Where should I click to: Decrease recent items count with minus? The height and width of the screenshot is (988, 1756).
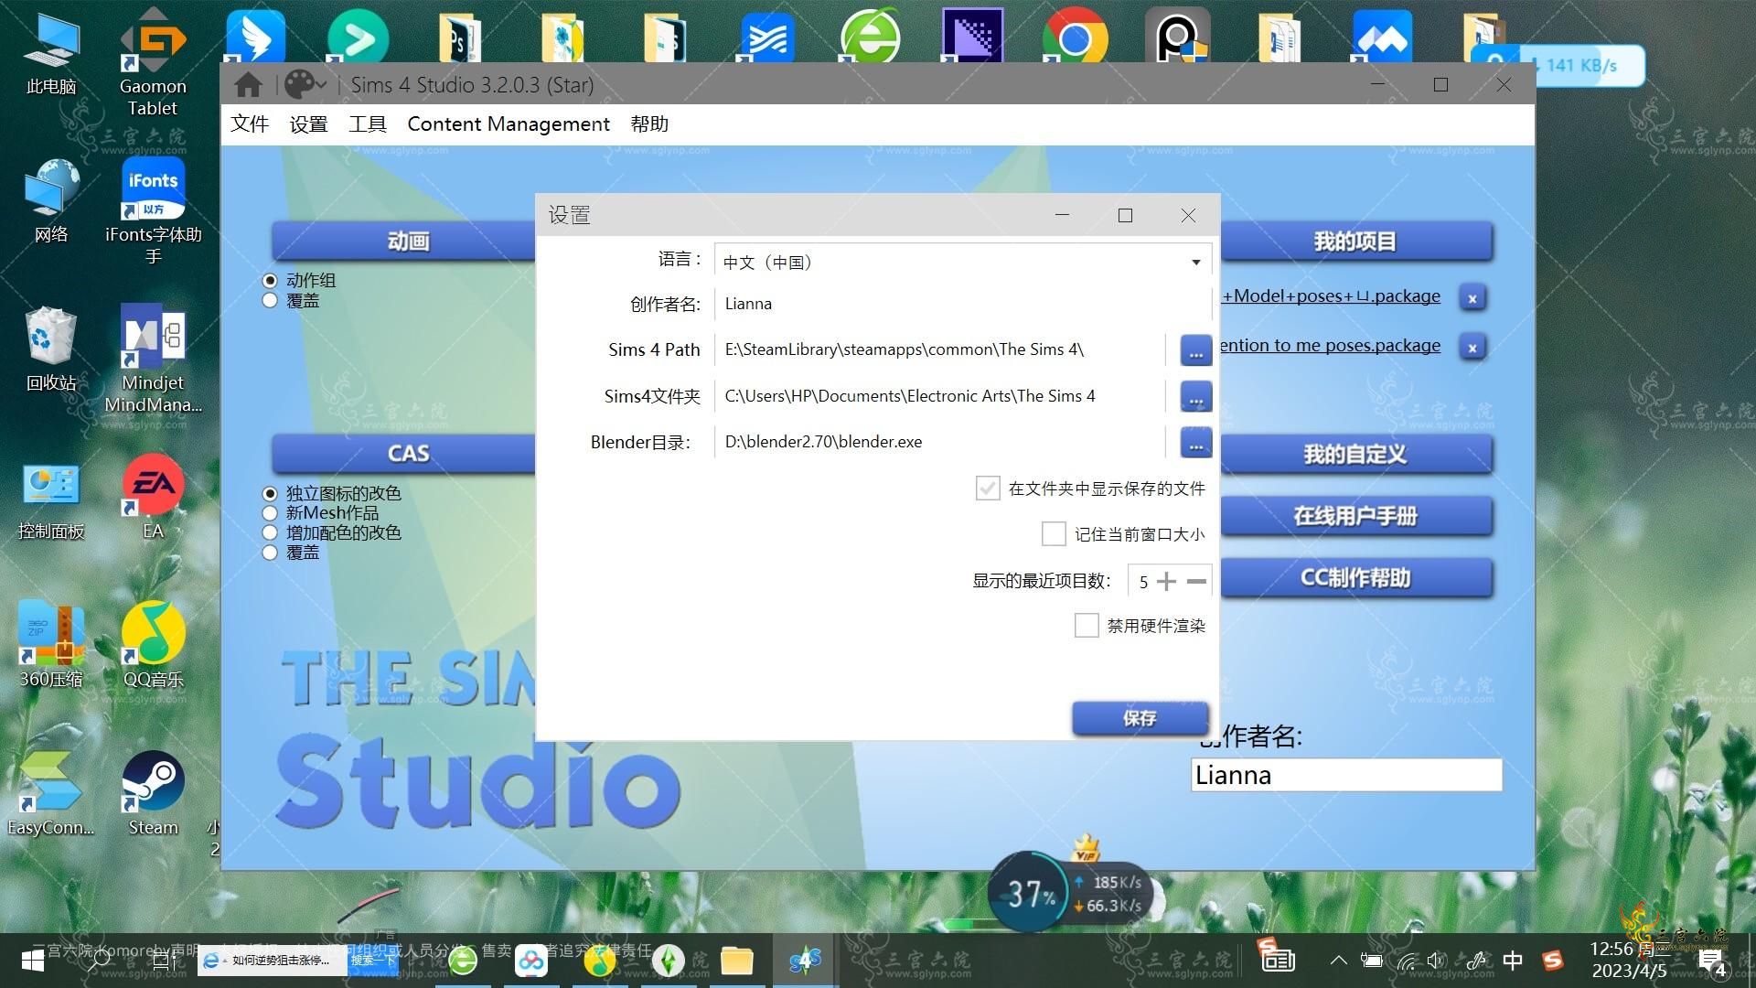[x=1196, y=581]
